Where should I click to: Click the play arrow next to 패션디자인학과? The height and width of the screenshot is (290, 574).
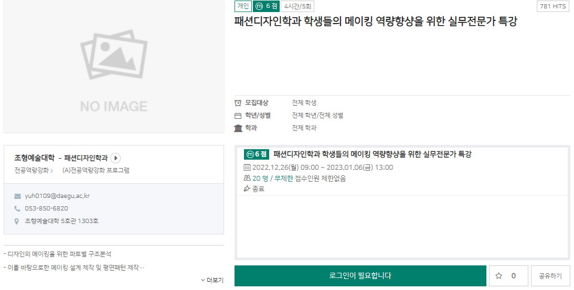[x=116, y=158]
